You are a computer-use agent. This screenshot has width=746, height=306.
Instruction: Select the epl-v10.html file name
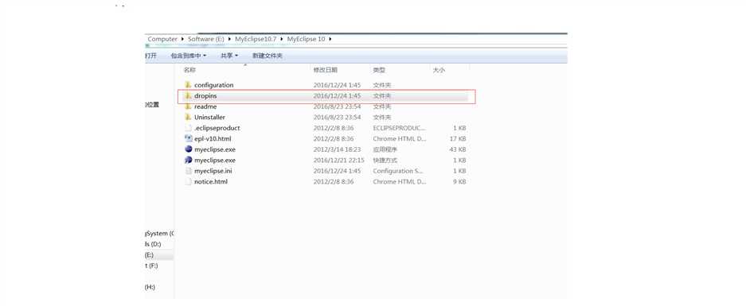point(213,139)
